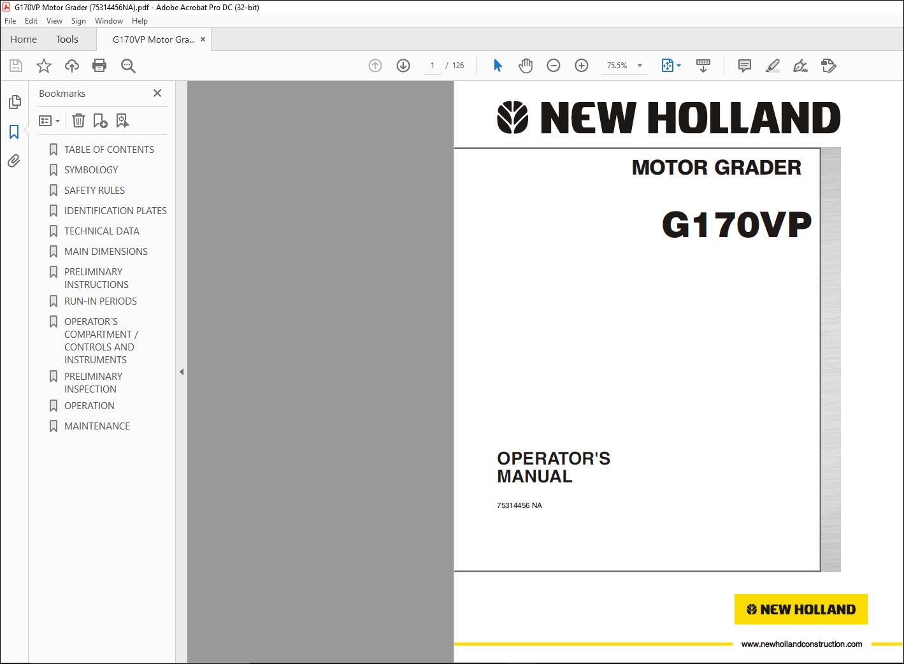Select the highlight text pen tool
Viewport: 904px width, 664px height.
pyautogui.click(x=772, y=66)
